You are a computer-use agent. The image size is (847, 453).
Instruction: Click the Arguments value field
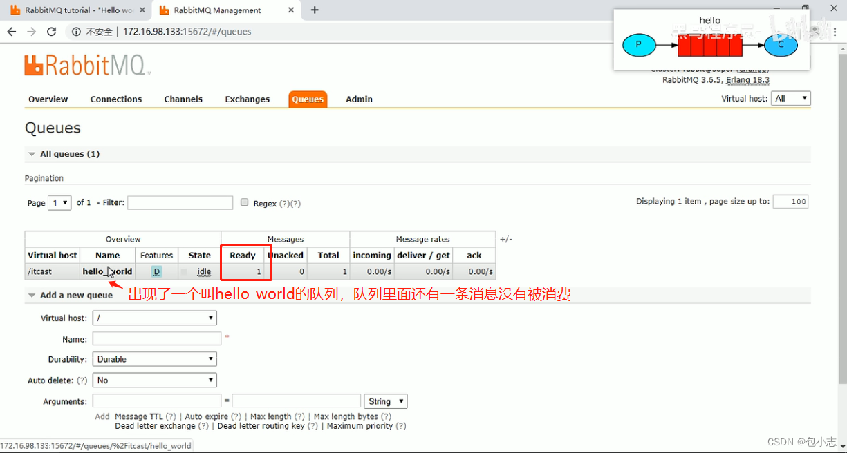tap(297, 401)
